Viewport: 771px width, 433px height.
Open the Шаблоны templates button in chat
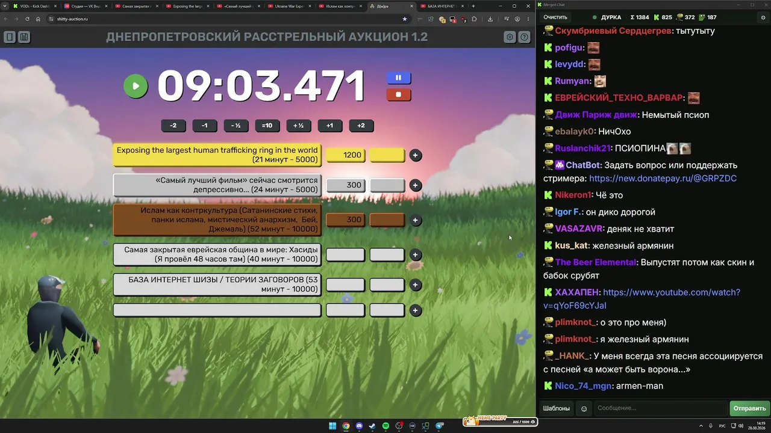click(x=557, y=408)
